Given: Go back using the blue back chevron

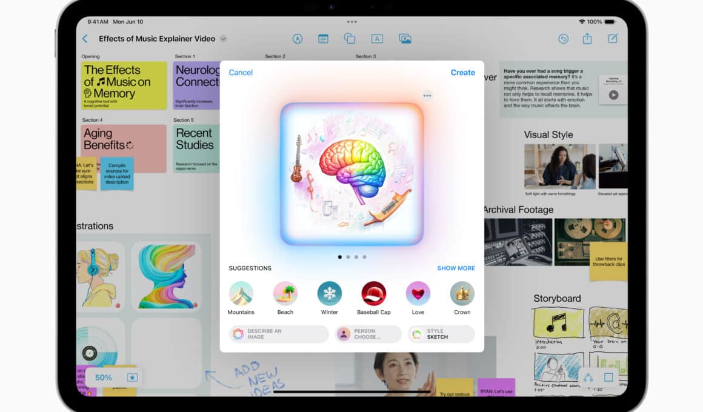Looking at the screenshot, I should pyautogui.click(x=85, y=39).
